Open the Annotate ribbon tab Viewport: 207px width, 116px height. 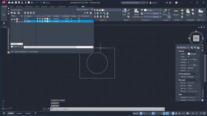click(x=19, y=6)
